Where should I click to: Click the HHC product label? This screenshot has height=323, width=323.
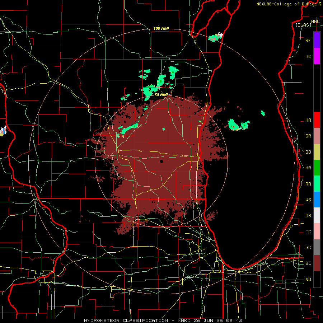(x=315, y=22)
